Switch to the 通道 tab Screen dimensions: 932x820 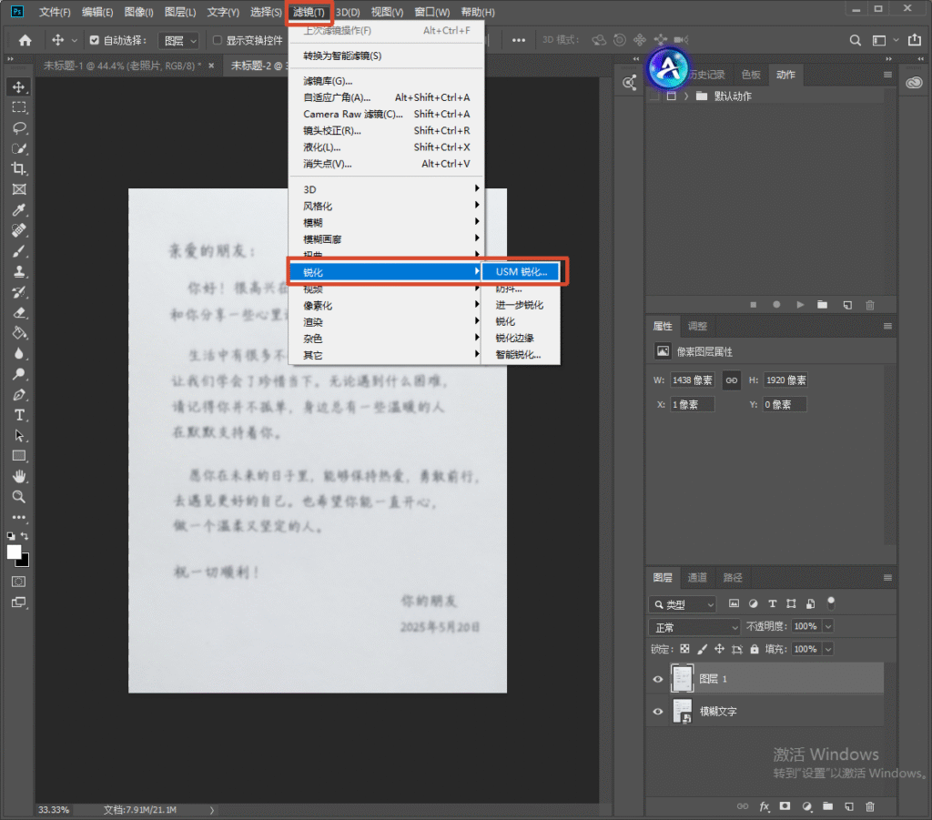(x=697, y=578)
